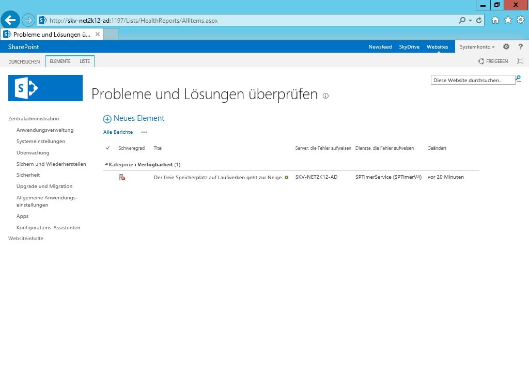Click the help question mark icon

click(520, 46)
